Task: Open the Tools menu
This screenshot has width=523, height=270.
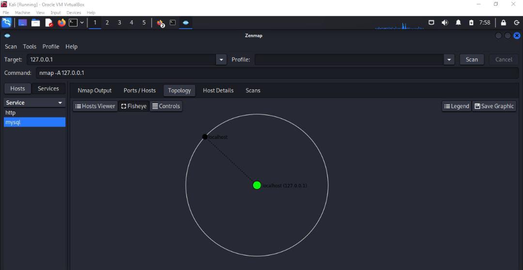Action: point(30,46)
